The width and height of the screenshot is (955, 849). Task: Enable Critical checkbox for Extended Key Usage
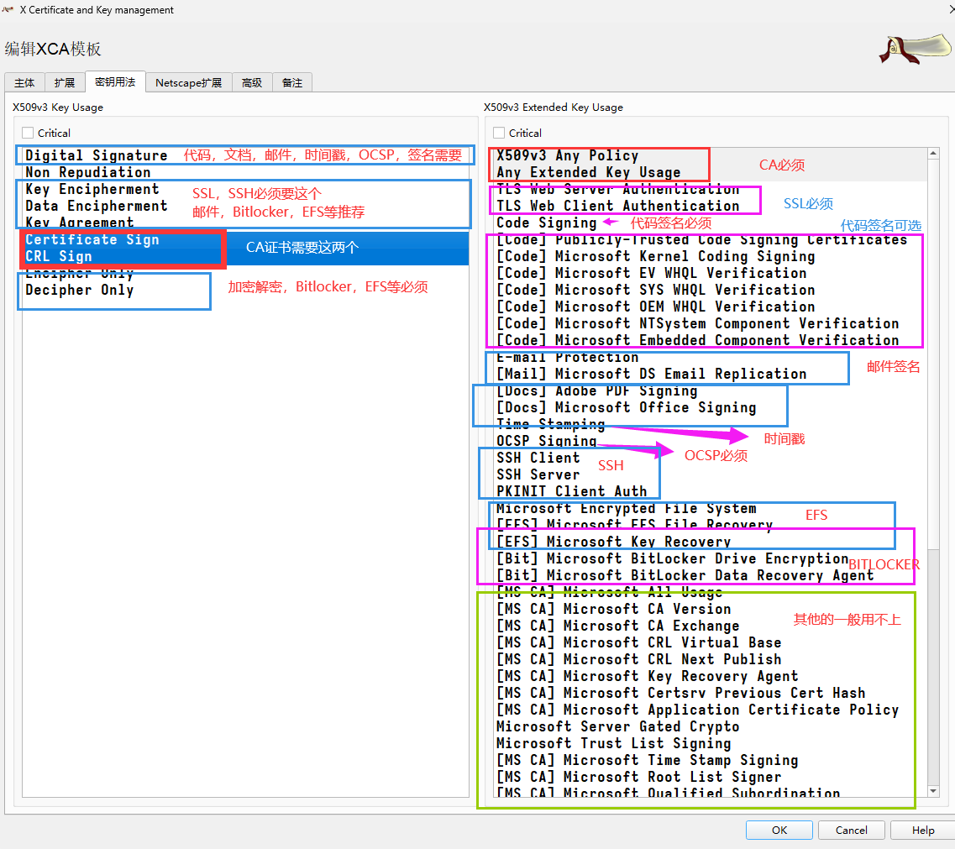tap(499, 133)
